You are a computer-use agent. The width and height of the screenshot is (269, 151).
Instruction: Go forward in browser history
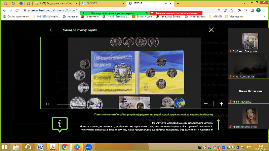pyautogui.click(x=11, y=10)
